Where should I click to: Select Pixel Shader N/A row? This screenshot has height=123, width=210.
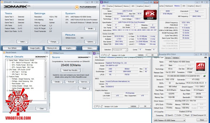tap(18, 84)
